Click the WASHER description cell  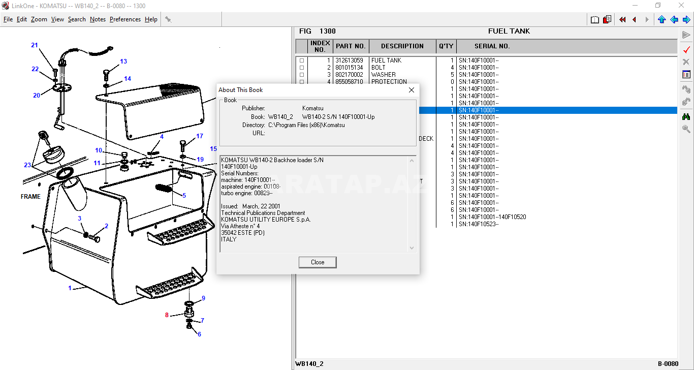point(383,75)
